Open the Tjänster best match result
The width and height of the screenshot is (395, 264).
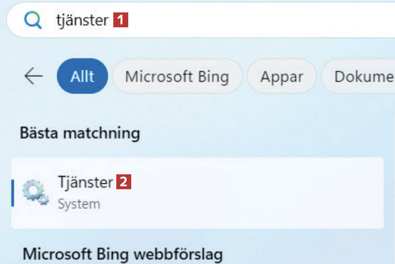pyautogui.click(x=85, y=182)
